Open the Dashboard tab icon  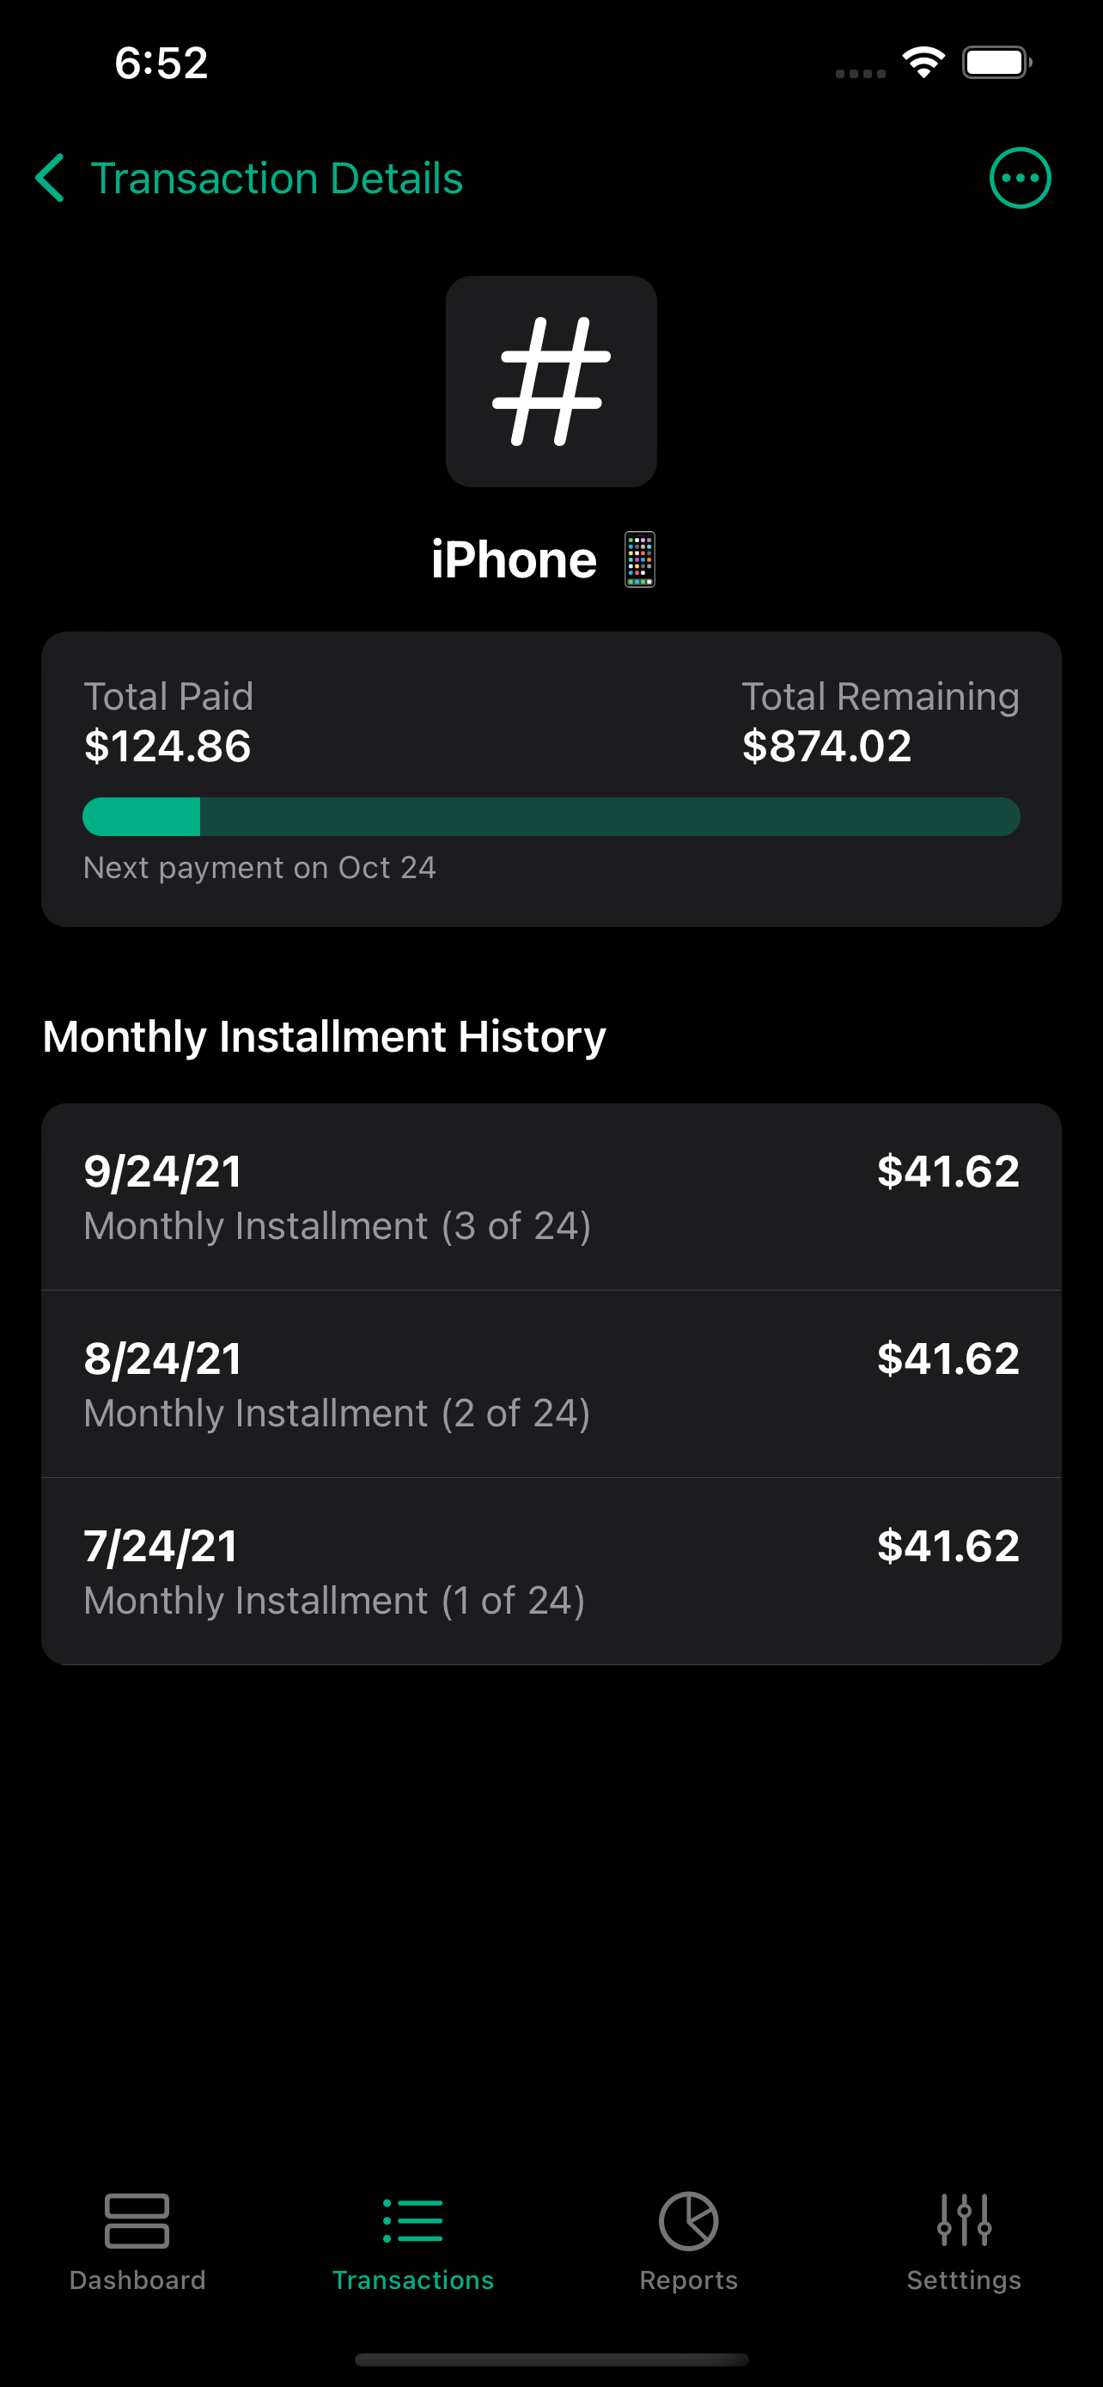(x=137, y=2220)
